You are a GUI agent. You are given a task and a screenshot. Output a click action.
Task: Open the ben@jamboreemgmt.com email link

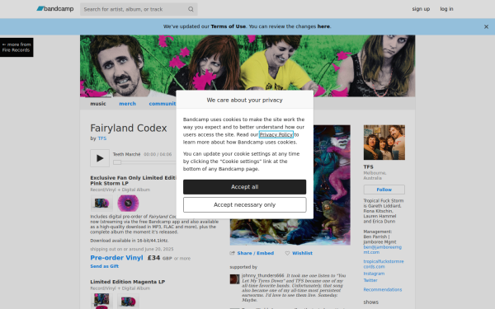[382, 250]
